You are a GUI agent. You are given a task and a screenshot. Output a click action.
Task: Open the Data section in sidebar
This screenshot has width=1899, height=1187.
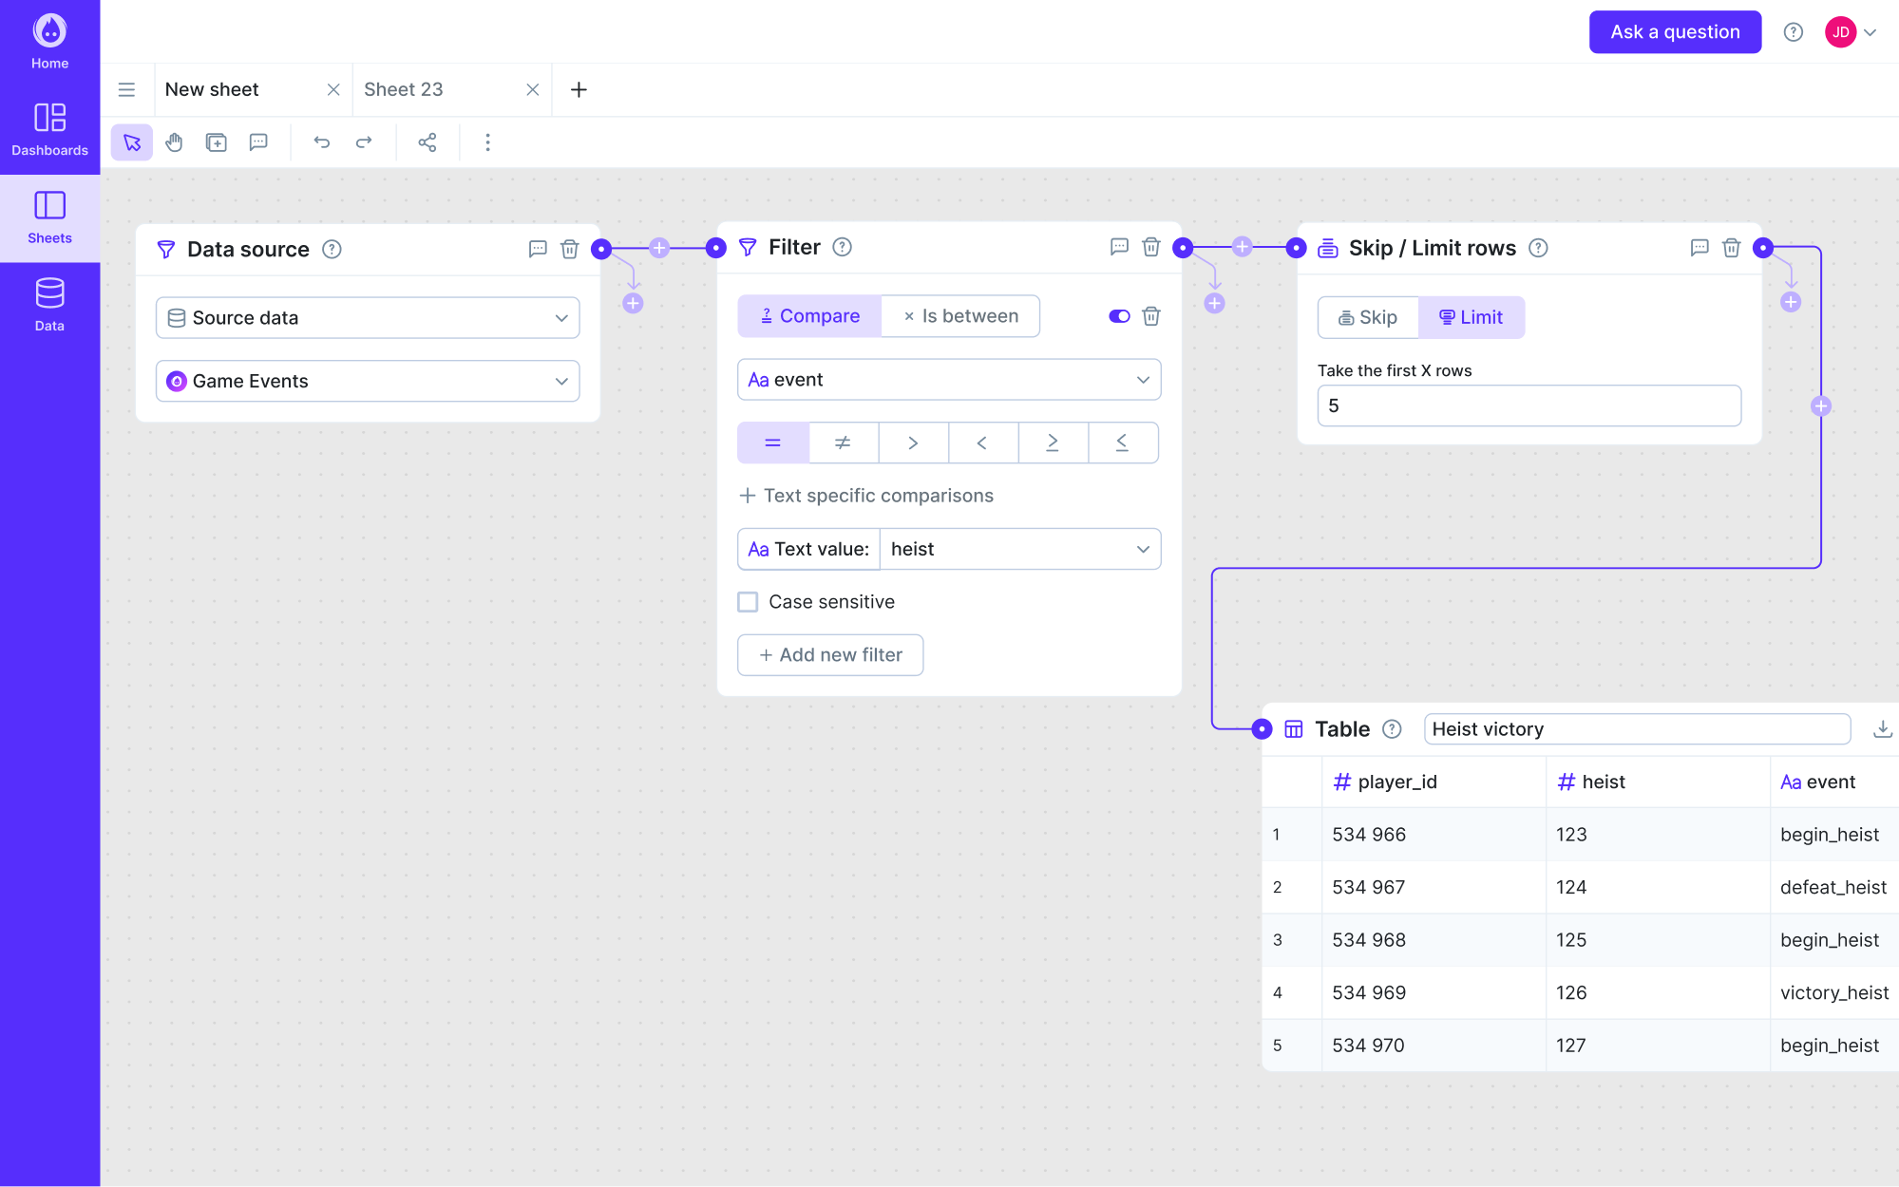click(49, 305)
